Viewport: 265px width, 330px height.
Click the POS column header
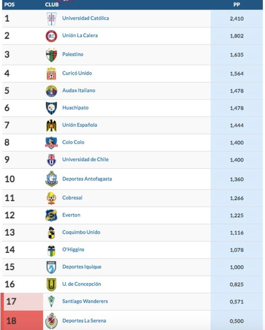pyautogui.click(x=10, y=5)
